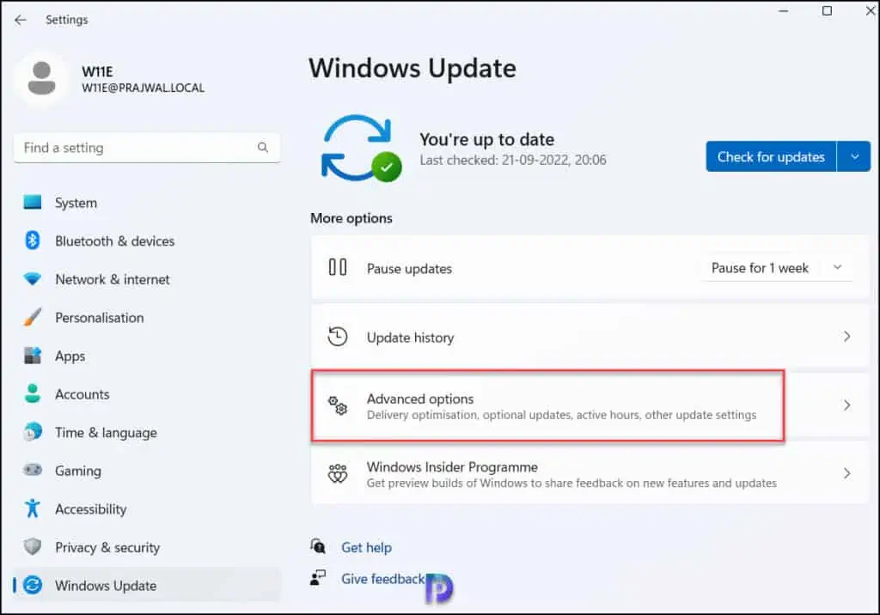This screenshot has height=615, width=880.
Task: Click the search magnifier icon
Action: coord(263,148)
